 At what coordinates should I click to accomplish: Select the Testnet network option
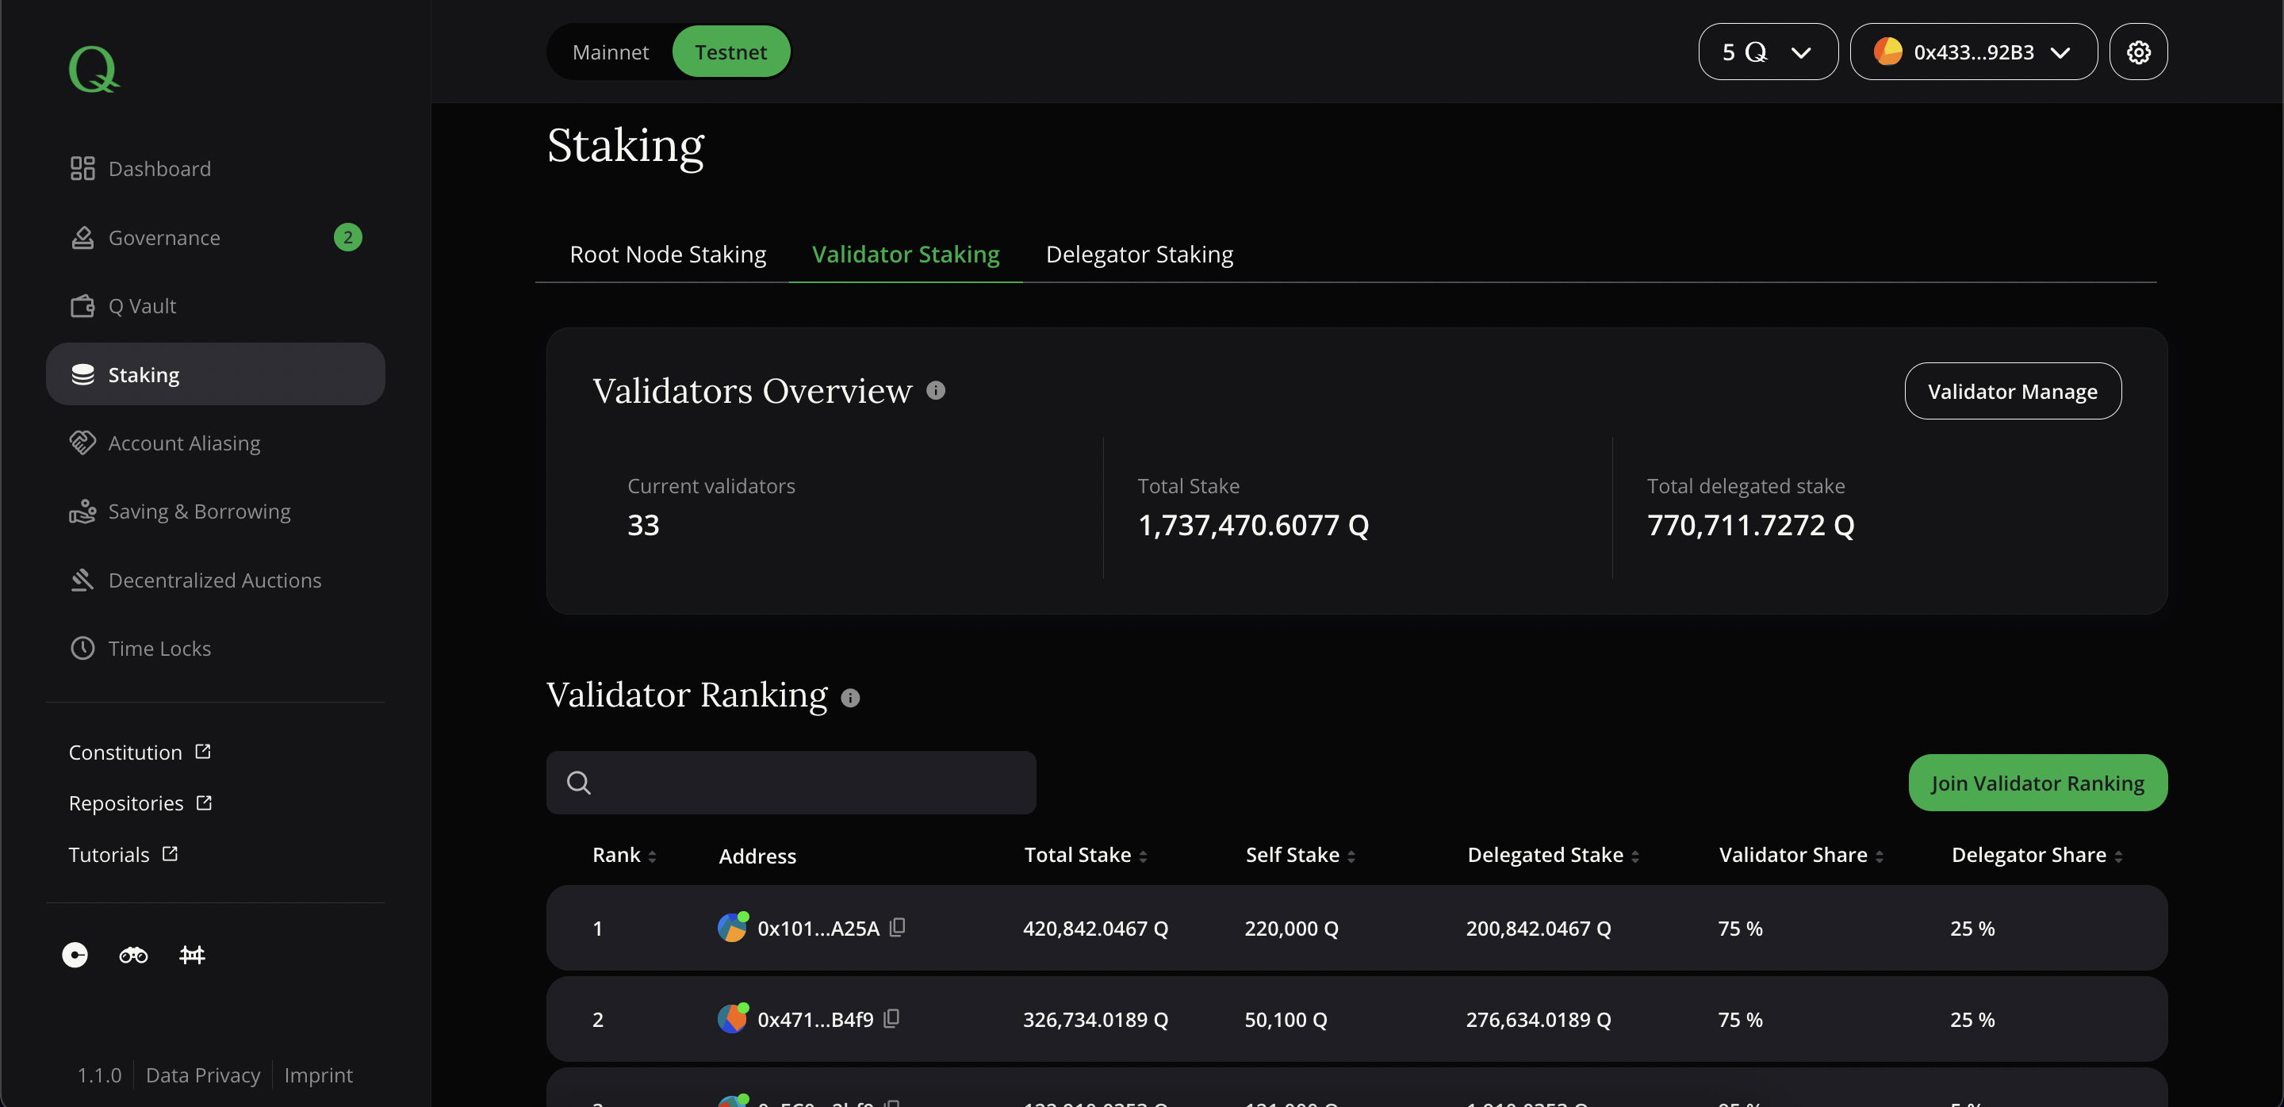tap(730, 52)
